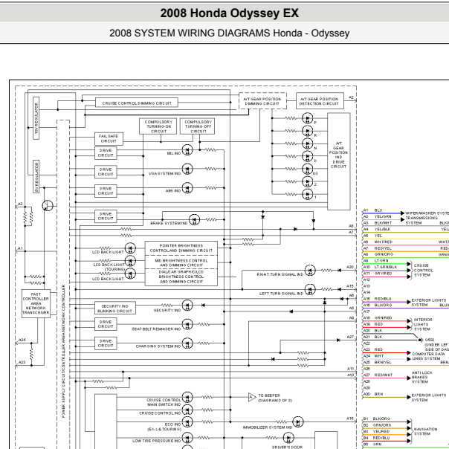Image resolution: width=449 pixels, height=449 pixels.
Task: Click the FAIL SAFE CIRCUIT box
Action: (x=109, y=138)
